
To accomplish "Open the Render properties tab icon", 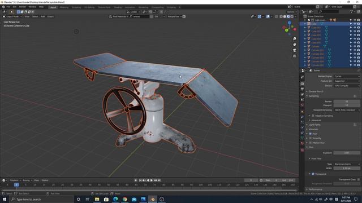I will (x=302, y=84).
